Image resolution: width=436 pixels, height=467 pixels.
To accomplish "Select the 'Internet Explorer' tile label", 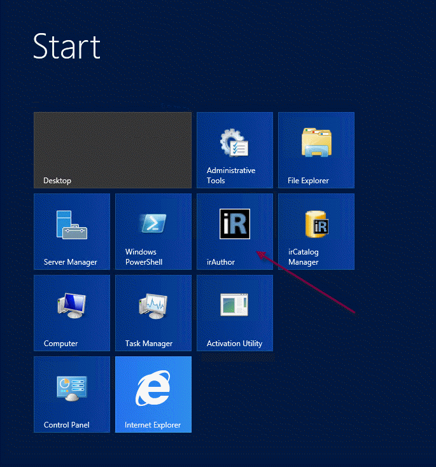I will (x=153, y=425).
